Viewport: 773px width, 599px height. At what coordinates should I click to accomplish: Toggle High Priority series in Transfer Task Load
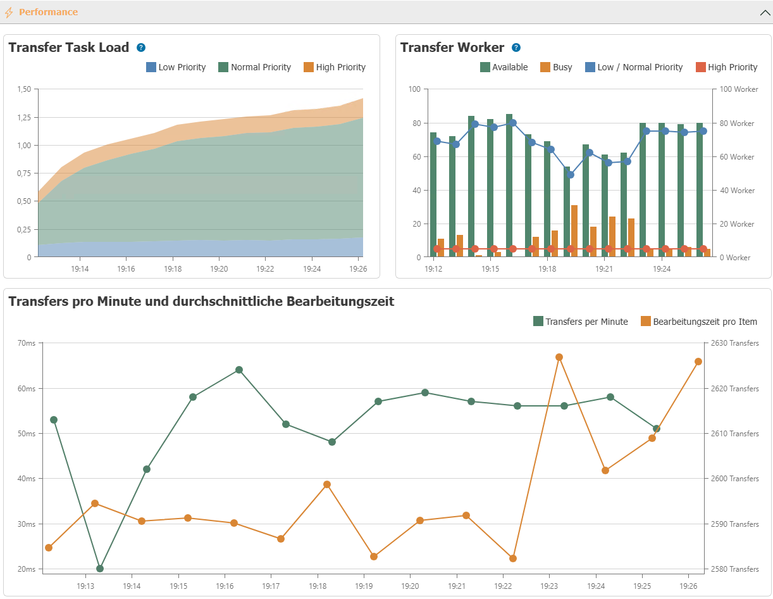(335, 67)
